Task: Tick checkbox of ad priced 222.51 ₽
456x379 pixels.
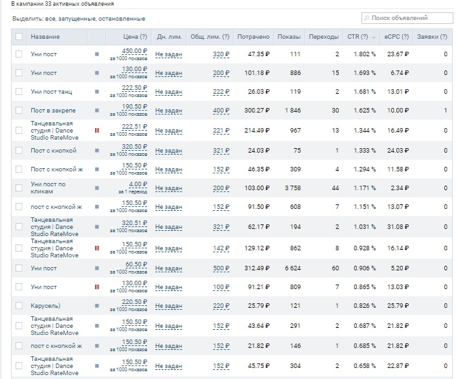Action: (19, 131)
